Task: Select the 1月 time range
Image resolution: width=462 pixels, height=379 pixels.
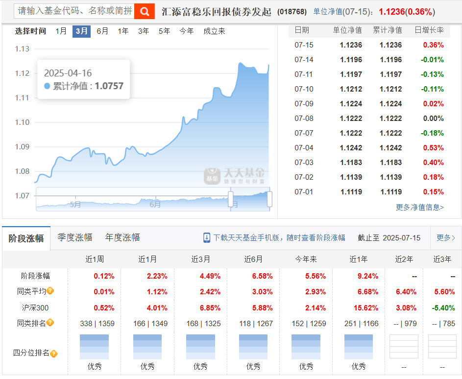Action: (61, 31)
